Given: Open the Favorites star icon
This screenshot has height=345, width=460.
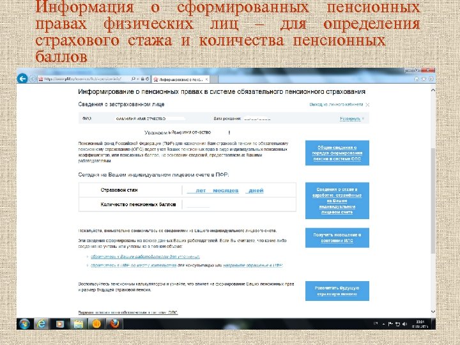Looking at the screenshot, I should click(x=424, y=79).
